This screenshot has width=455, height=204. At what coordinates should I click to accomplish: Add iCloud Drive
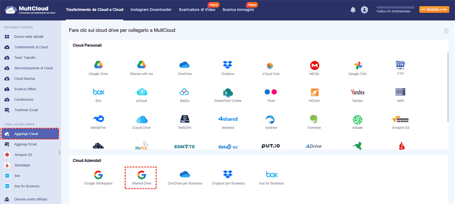(x=142, y=122)
